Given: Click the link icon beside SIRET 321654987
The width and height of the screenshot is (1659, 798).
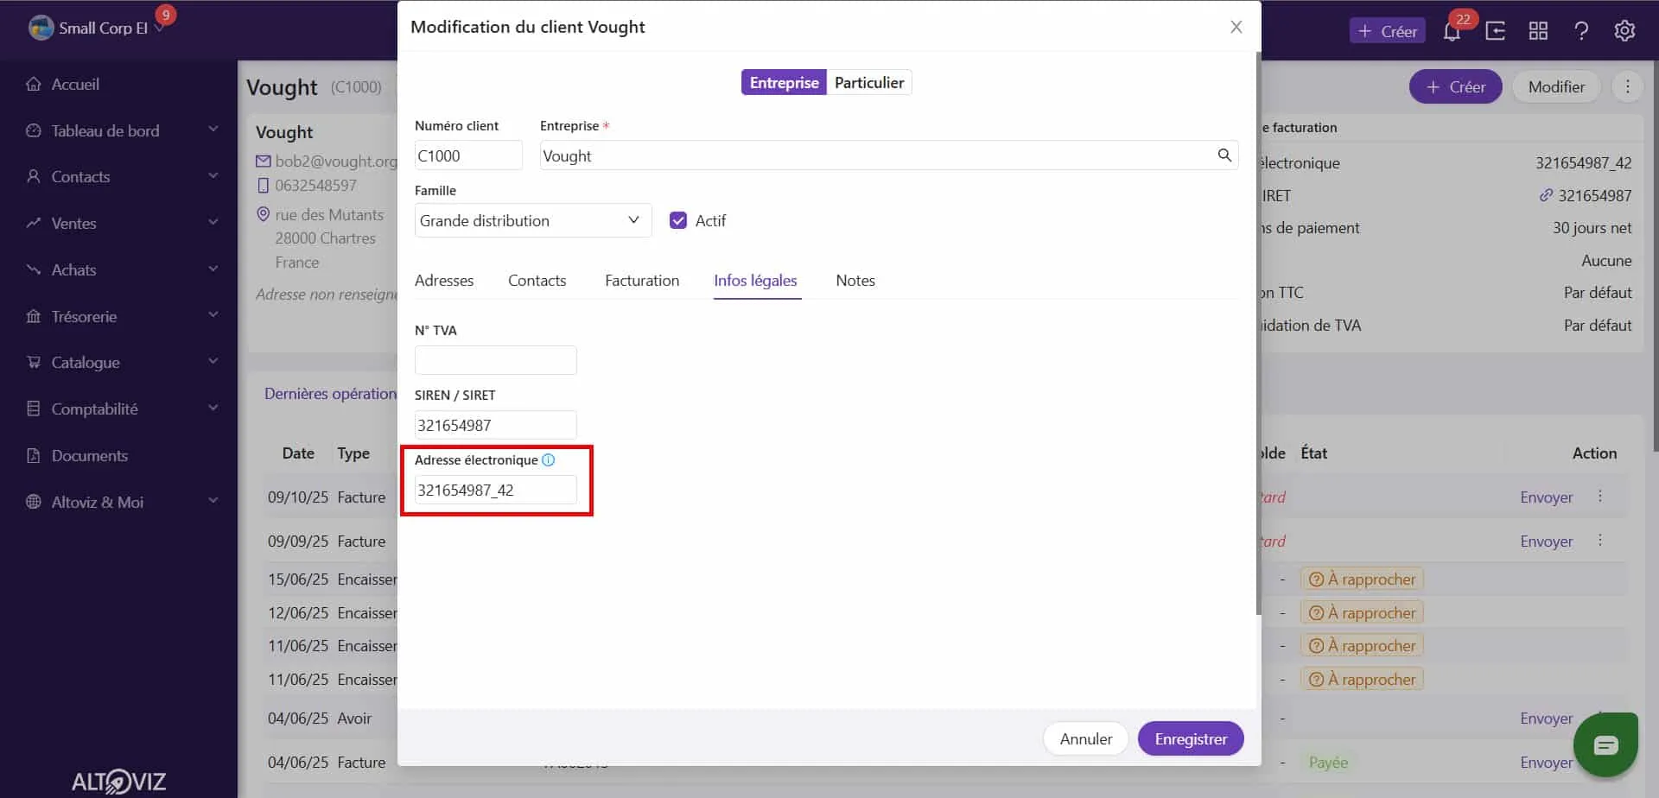Looking at the screenshot, I should tap(1546, 195).
